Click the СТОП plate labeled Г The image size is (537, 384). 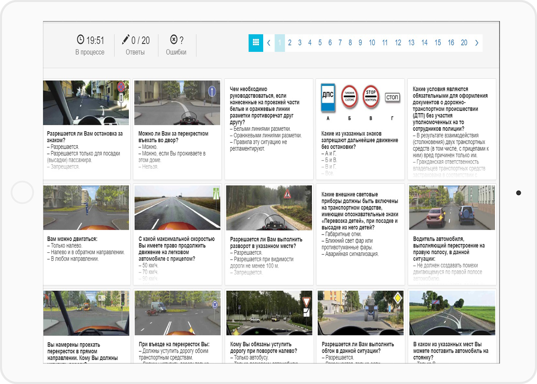tap(392, 98)
